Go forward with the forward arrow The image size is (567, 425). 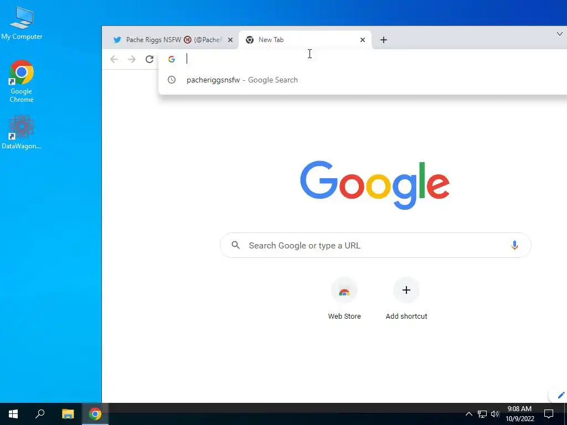coord(132,59)
